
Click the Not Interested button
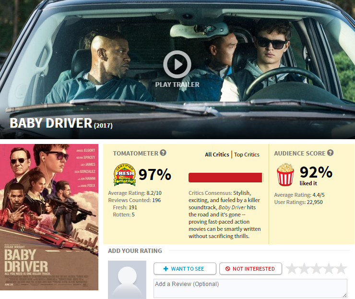coord(250,269)
